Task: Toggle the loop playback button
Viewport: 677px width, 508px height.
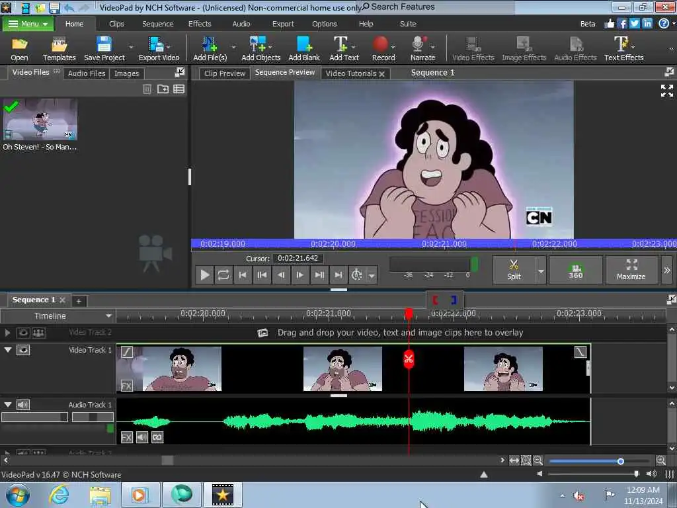Action: [223, 275]
